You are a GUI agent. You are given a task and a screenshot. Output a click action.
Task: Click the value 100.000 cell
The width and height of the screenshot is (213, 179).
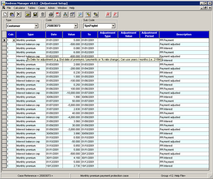[72, 89]
